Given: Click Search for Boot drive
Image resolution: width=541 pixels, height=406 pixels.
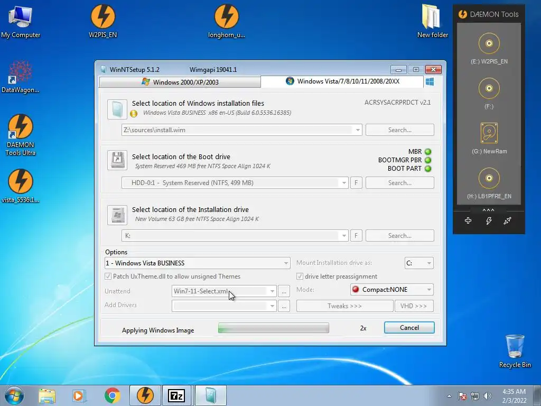Looking at the screenshot, I should pyautogui.click(x=399, y=183).
